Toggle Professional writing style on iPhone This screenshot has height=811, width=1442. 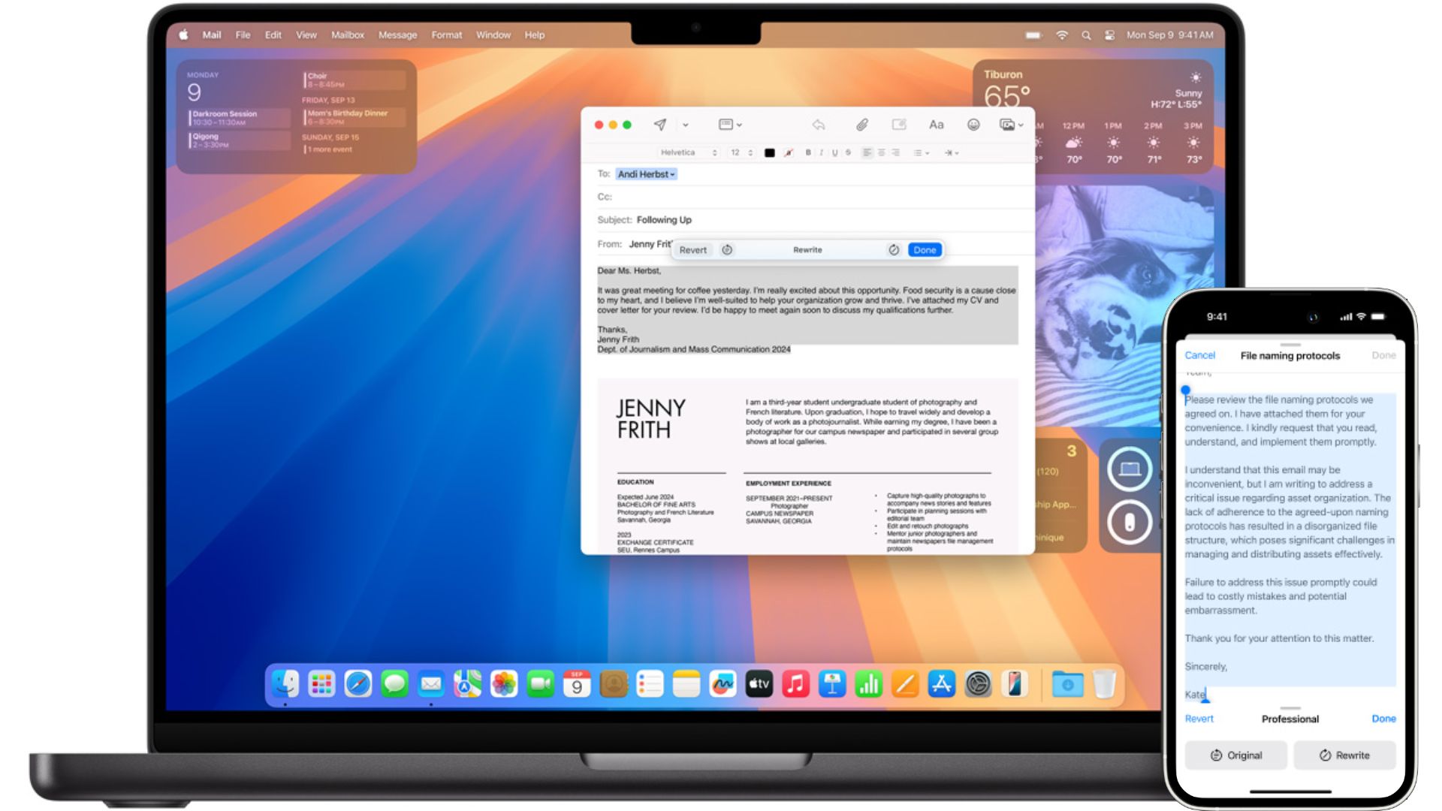(x=1290, y=718)
